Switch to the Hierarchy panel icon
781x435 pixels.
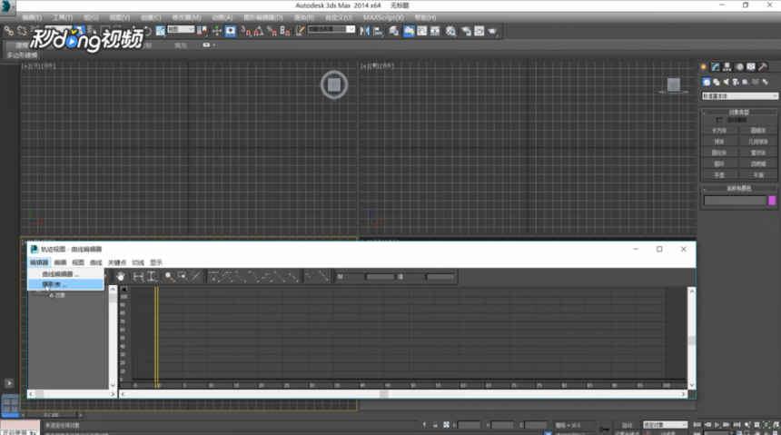click(x=727, y=67)
